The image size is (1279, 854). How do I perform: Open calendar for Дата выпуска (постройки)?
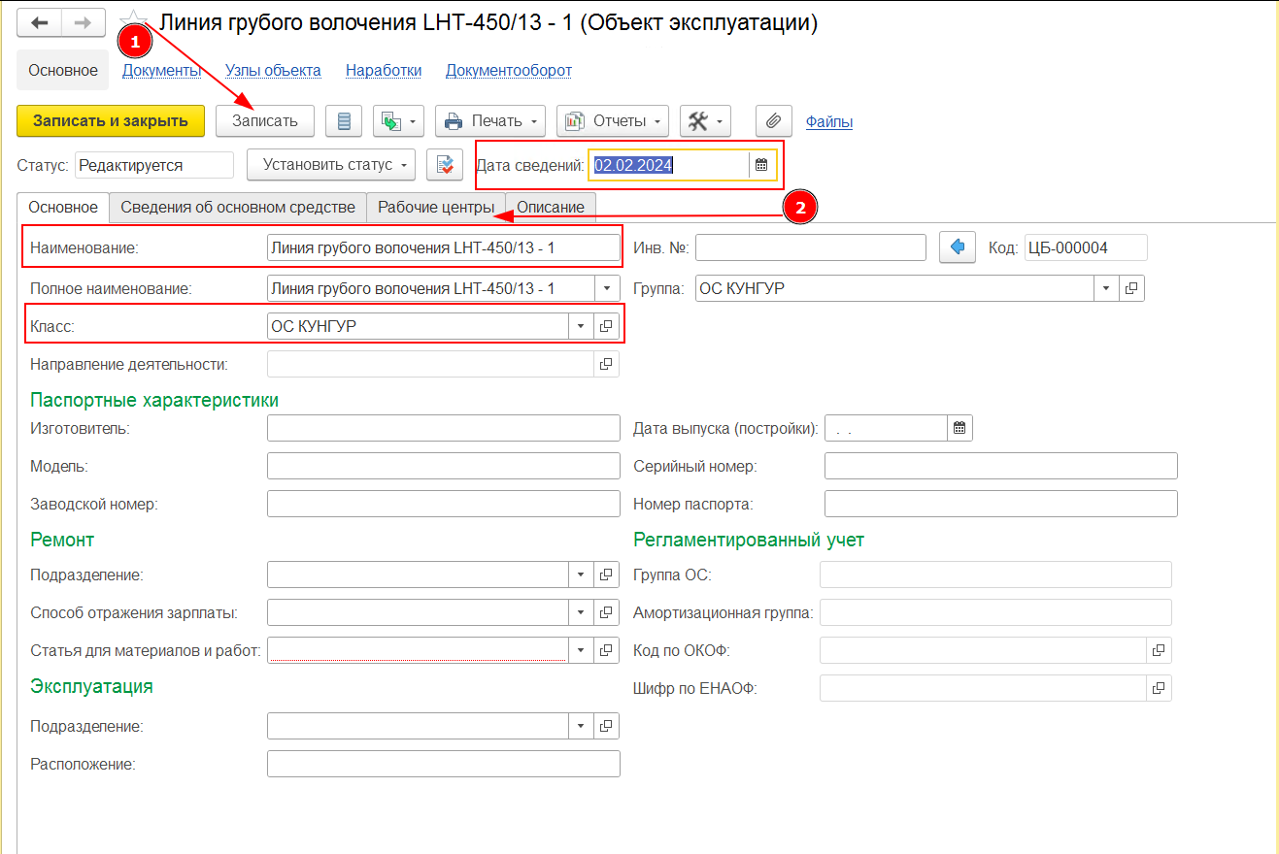[959, 428]
